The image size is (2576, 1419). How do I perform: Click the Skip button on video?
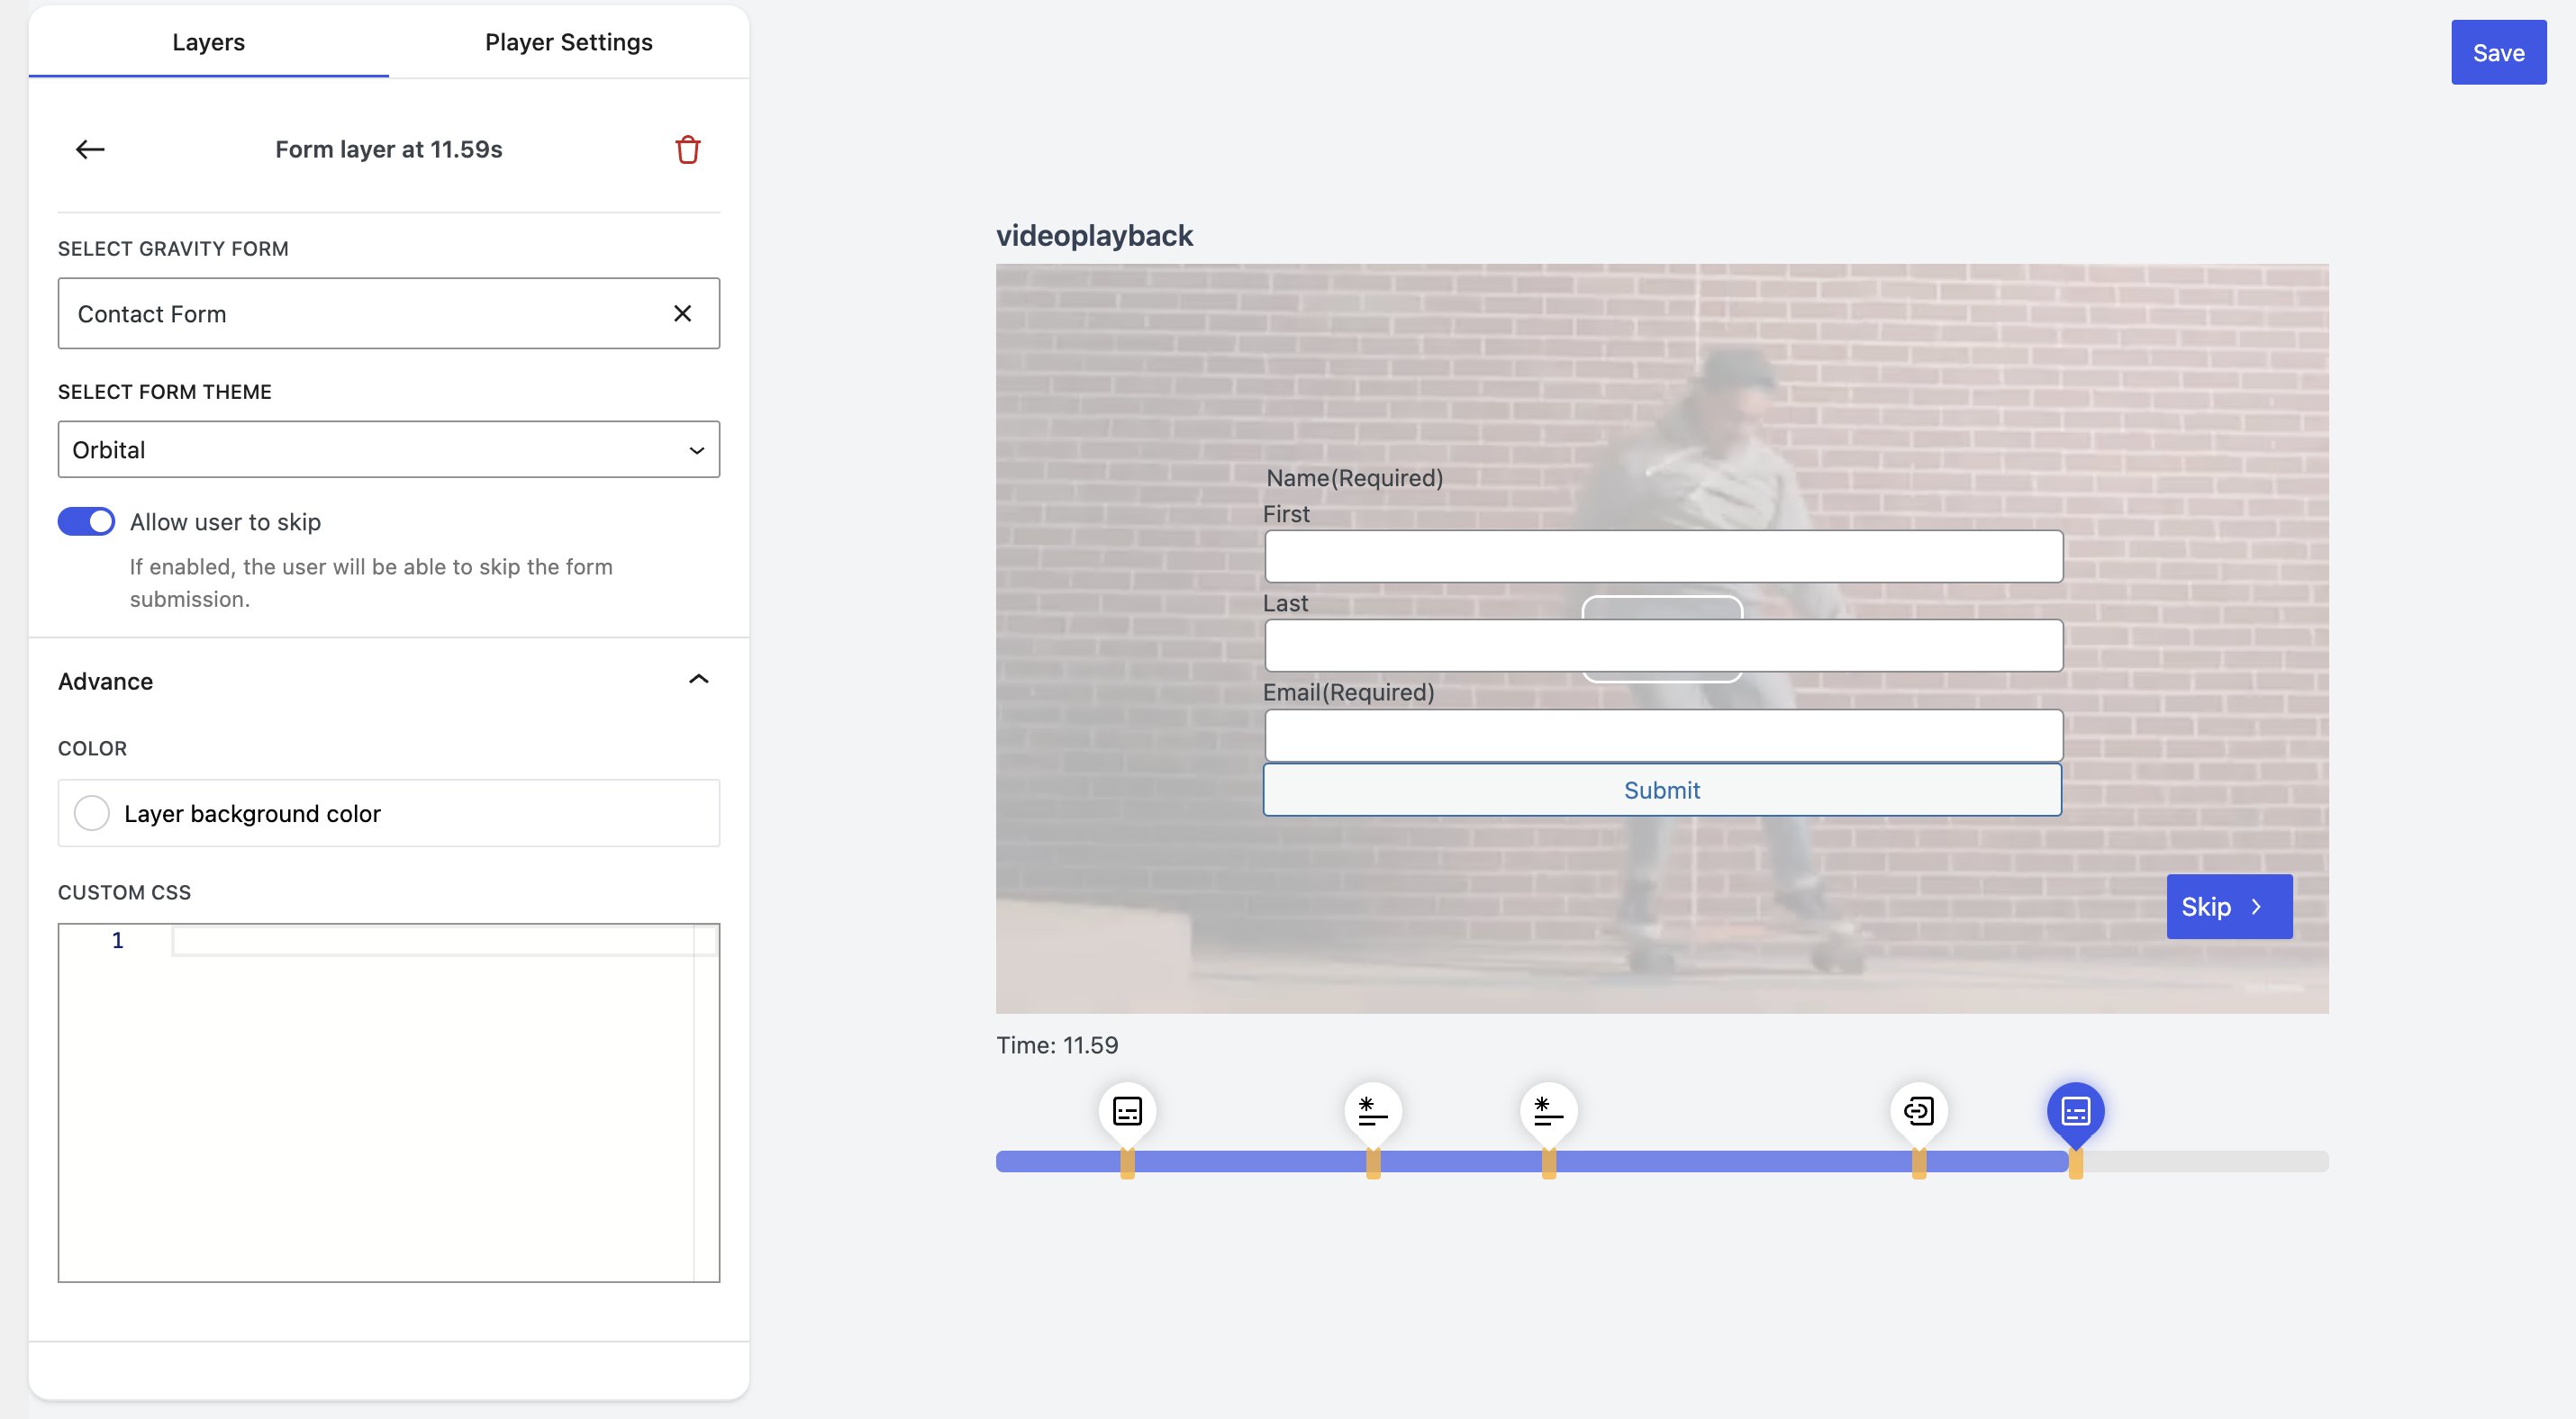pyautogui.click(x=2228, y=907)
